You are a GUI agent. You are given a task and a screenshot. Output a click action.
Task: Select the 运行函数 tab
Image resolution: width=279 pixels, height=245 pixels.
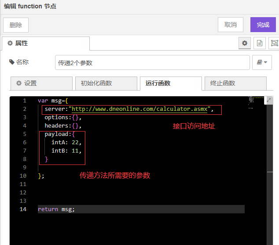170,83
